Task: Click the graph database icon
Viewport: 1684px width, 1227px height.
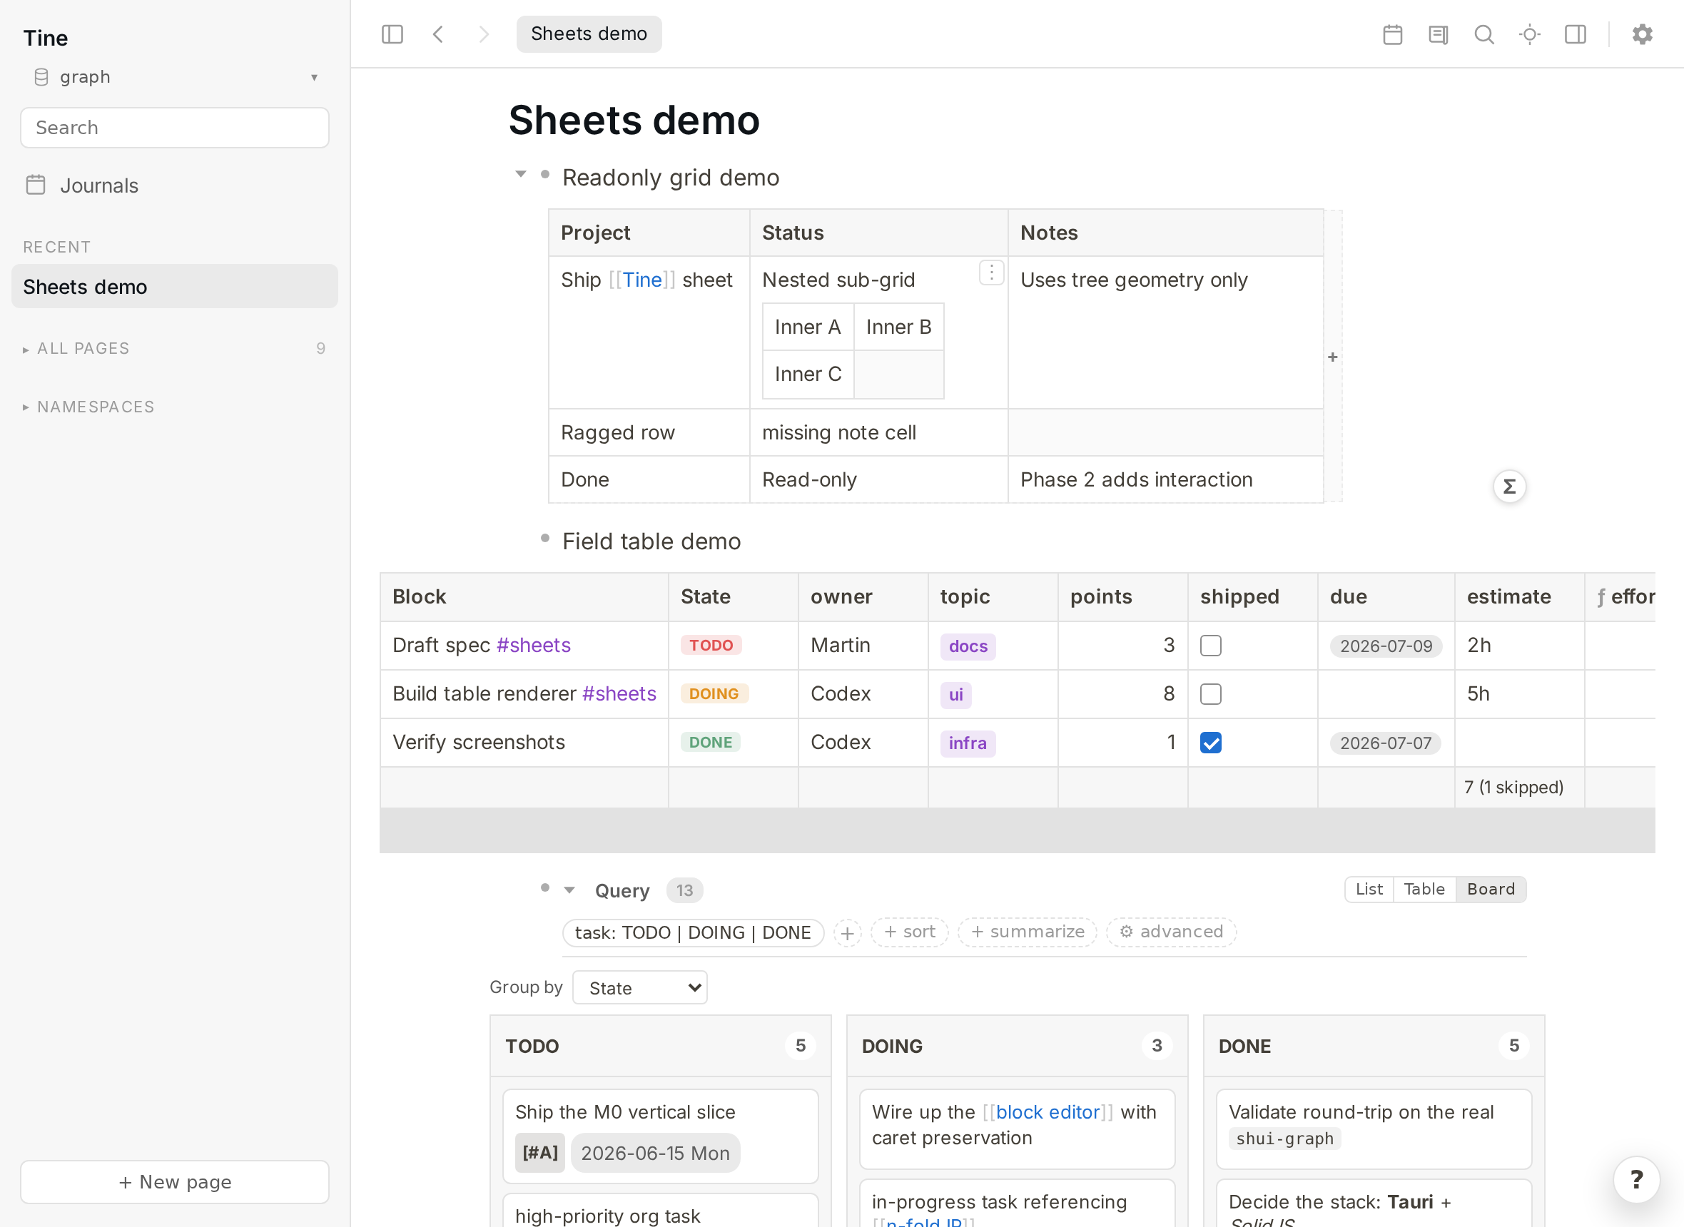Action: tap(41, 76)
